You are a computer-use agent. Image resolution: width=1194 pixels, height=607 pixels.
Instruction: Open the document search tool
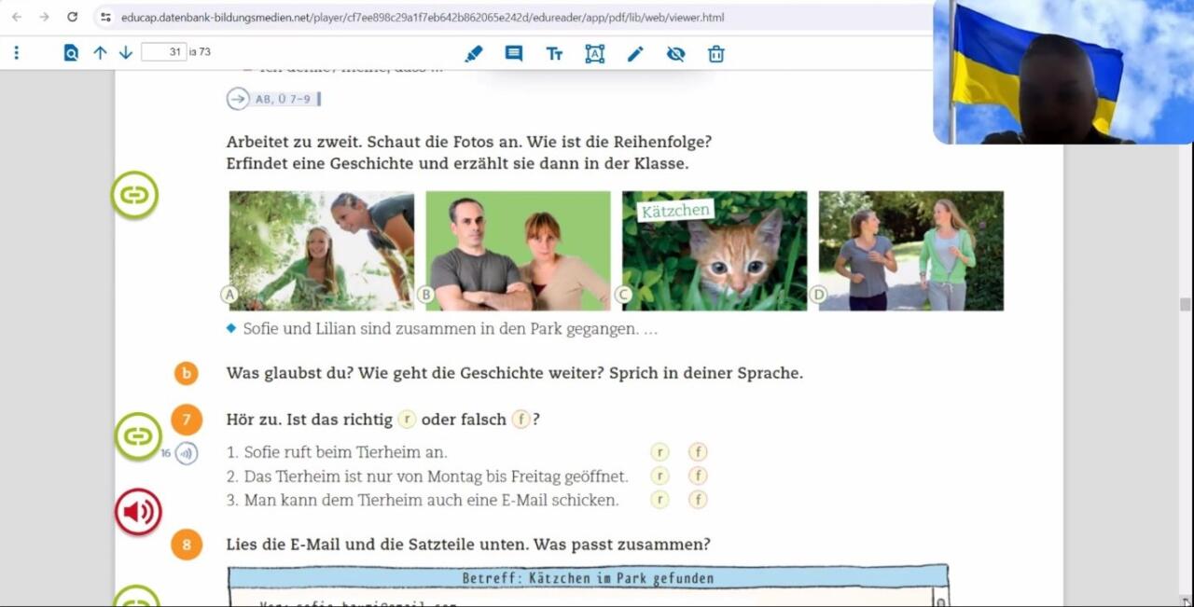[x=71, y=53]
